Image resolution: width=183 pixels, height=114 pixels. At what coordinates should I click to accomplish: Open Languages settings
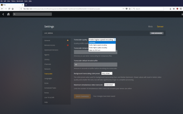(x=48, y=78)
